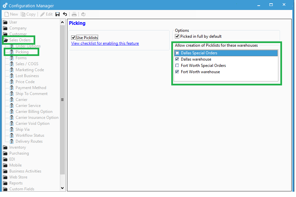The width and height of the screenshot is (296, 197).
Task: Click the Fort Worth warehouse row text
Action: click(x=200, y=72)
